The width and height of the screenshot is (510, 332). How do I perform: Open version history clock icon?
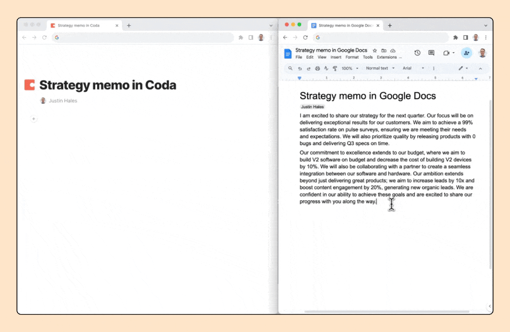point(417,53)
